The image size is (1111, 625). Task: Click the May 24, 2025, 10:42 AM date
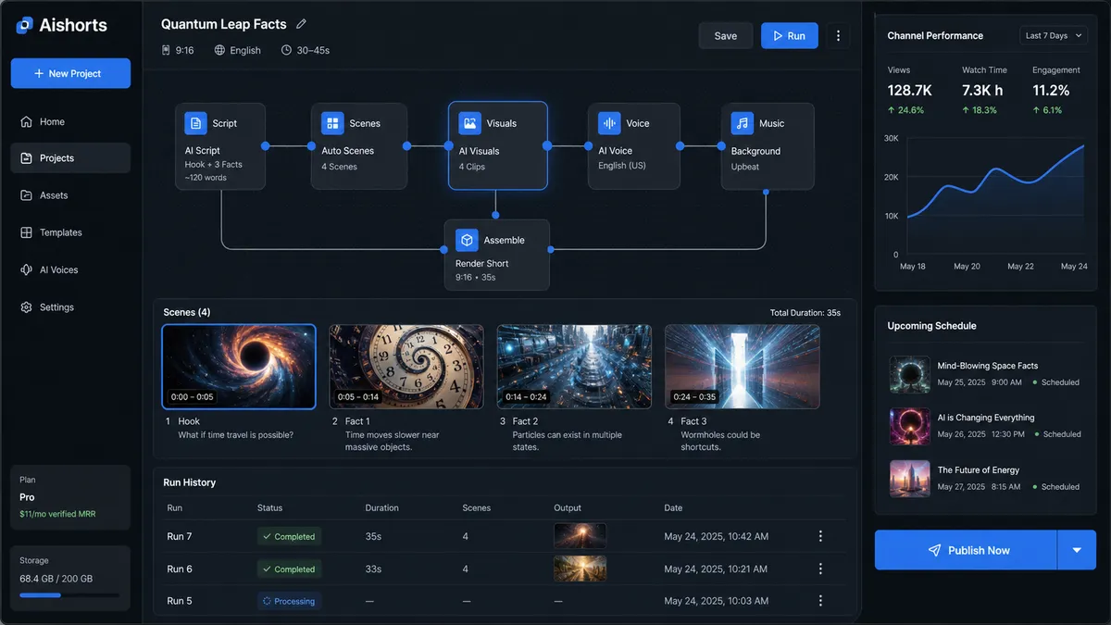(x=717, y=536)
